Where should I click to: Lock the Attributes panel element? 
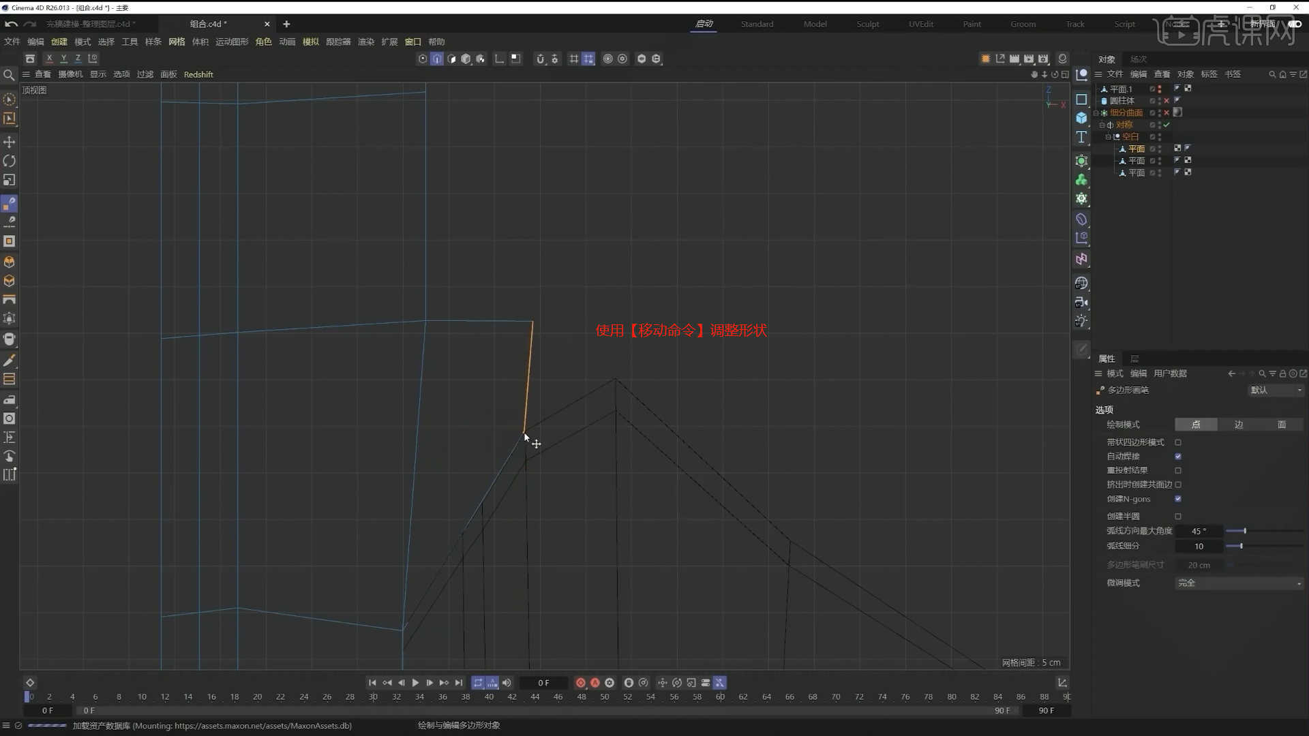coord(1282,373)
